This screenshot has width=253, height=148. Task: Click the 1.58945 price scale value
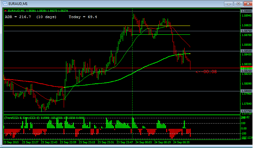[x=247, y=16]
